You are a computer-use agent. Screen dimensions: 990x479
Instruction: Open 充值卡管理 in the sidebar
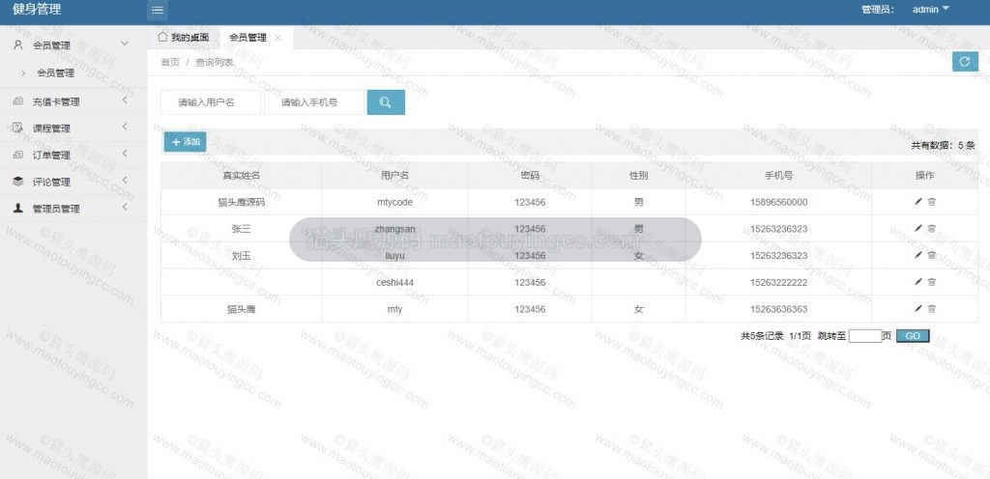[56, 102]
